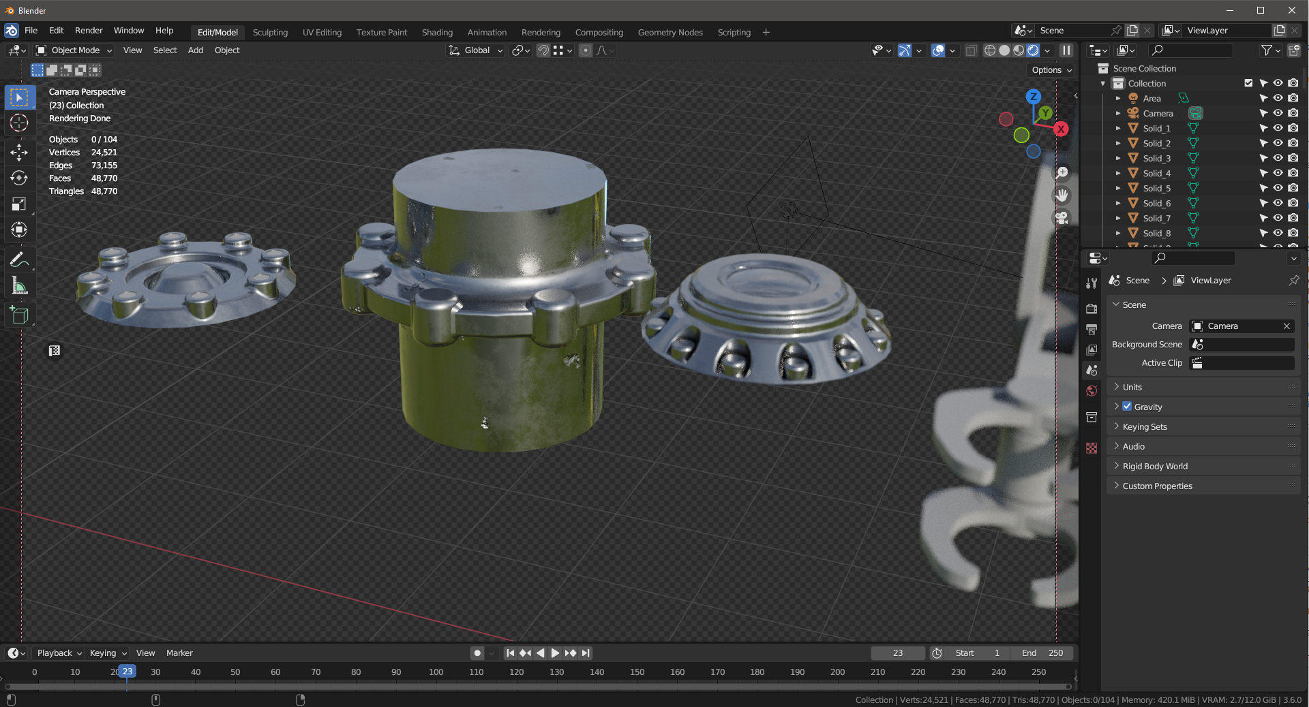
Task: Uncheck the Gravity checkbox
Action: [1127, 407]
